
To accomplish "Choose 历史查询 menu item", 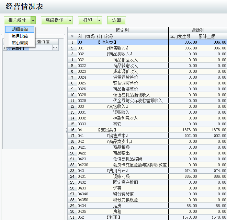I will pos(20,43).
